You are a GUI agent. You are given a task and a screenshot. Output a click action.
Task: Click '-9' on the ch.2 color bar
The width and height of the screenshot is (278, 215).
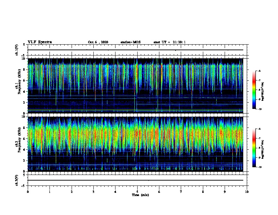pos(259,157)
